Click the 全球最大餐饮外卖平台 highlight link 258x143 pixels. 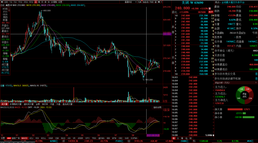click(233, 2)
